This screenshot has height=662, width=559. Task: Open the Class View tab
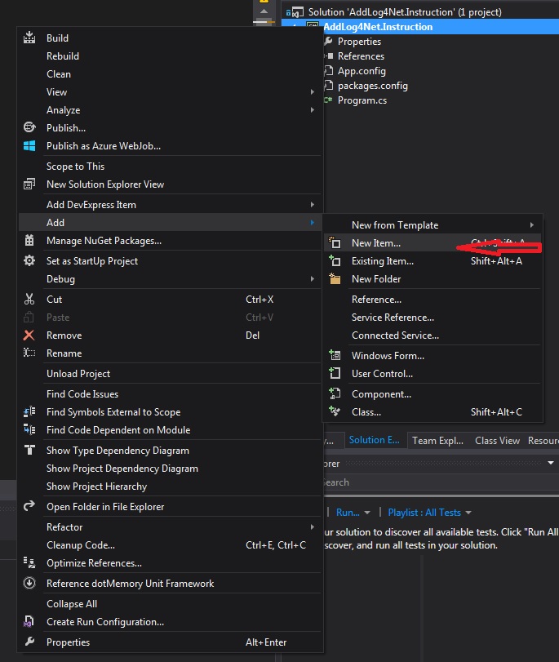tap(497, 441)
